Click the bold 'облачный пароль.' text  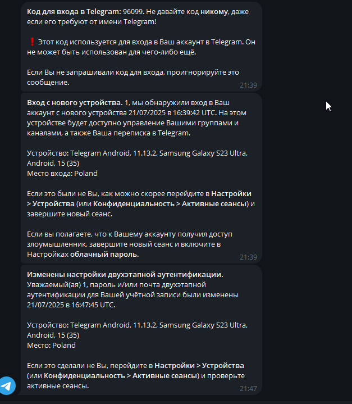pos(104,255)
